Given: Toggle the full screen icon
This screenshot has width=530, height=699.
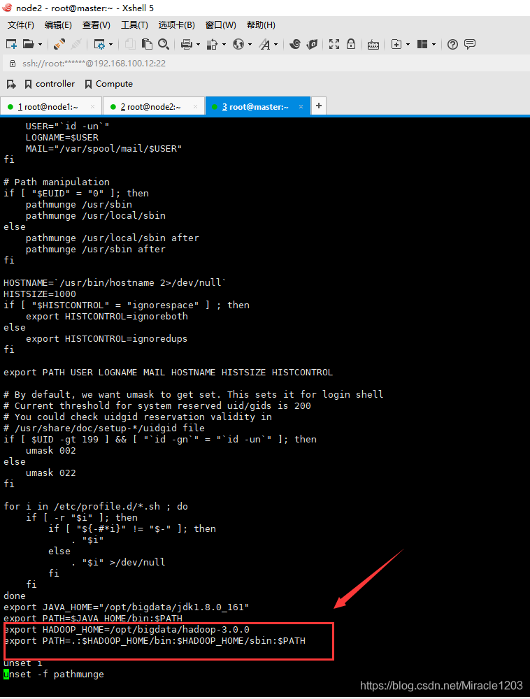Looking at the screenshot, I should coord(334,44).
